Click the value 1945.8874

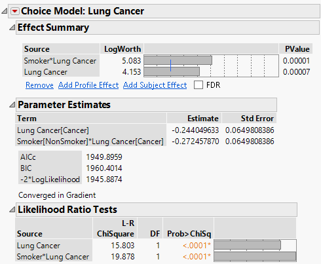[x=104, y=179]
